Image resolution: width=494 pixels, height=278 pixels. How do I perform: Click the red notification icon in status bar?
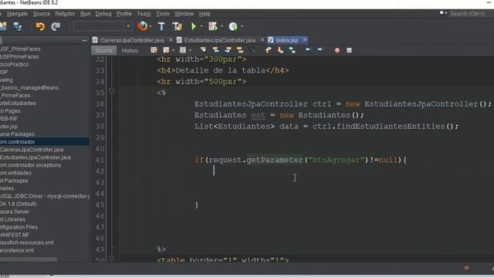pyautogui.click(x=466, y=268)
